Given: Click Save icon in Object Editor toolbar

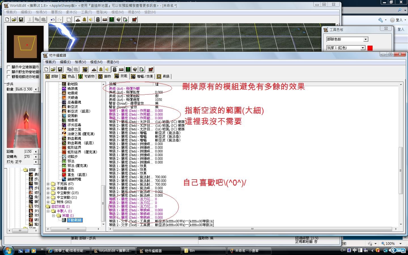Looking at the screenshot, I should pyautogui.click(x=60, y=69).
